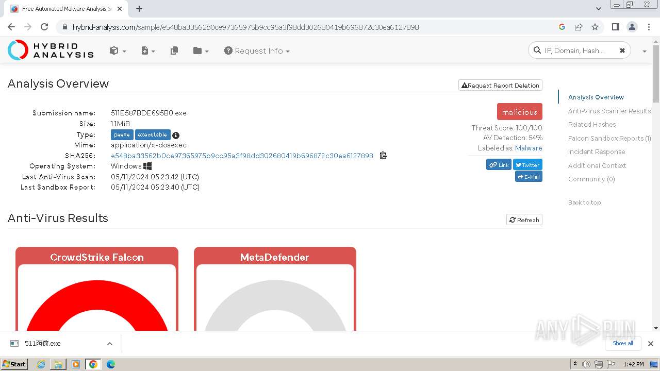Open the Malware label link

coord(529,148)
